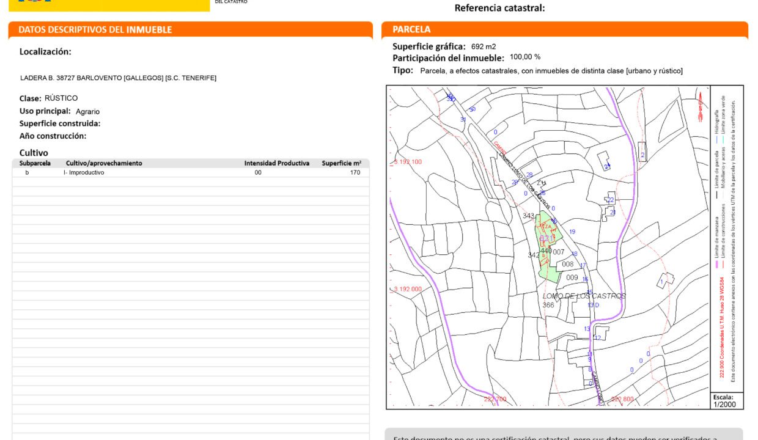Select the 'Agrario' use value
758x440 pixels.
pos(87,112)
